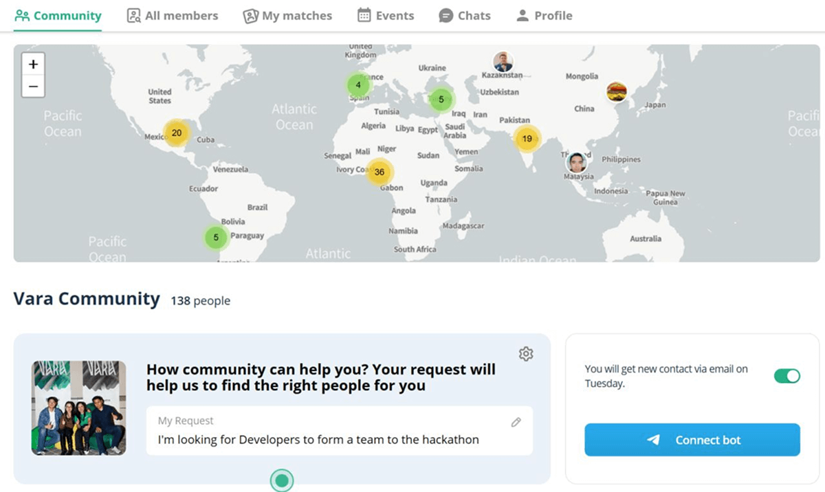Click the South America cluster showing 5
The width and height of the screenshot is (825, 492).
pos(216,238)
